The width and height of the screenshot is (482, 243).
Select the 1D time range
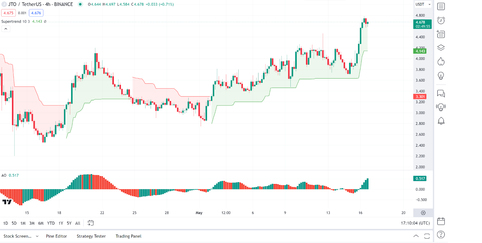[5, 223]
